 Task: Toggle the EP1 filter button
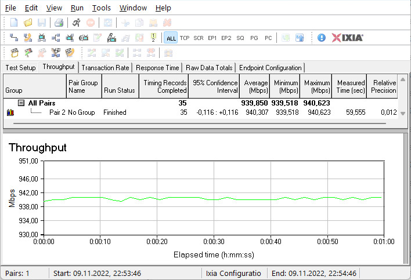(212, 38)
